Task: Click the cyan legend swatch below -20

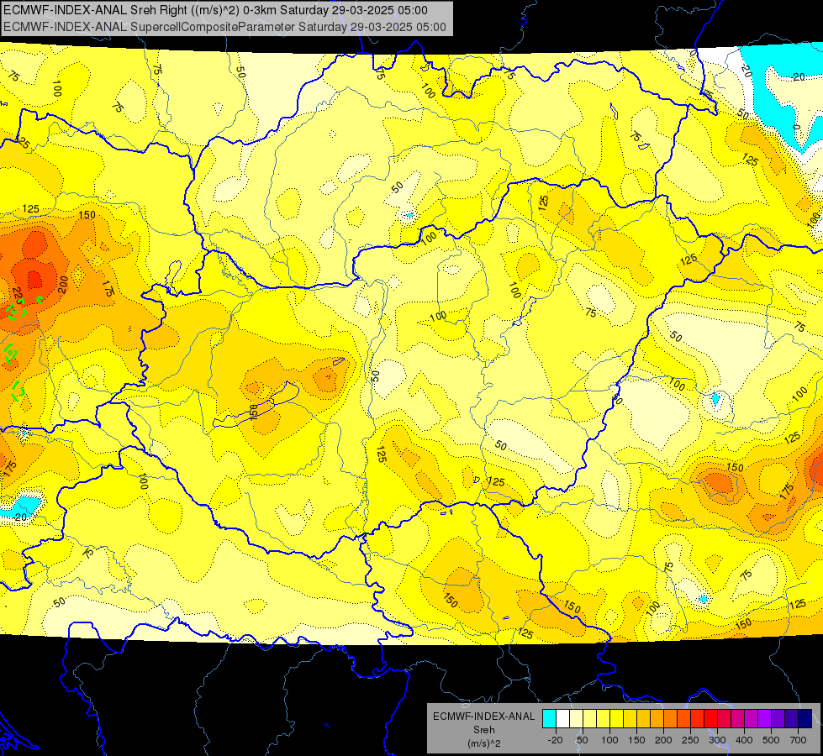Action: pyautogui.click(x=549, y=718)
